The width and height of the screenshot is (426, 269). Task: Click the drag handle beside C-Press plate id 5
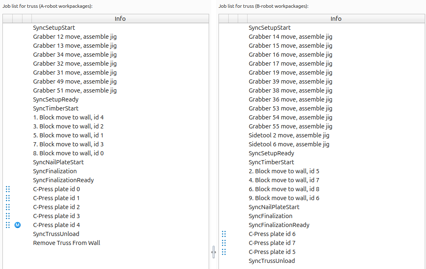click(x=224, y=251)
